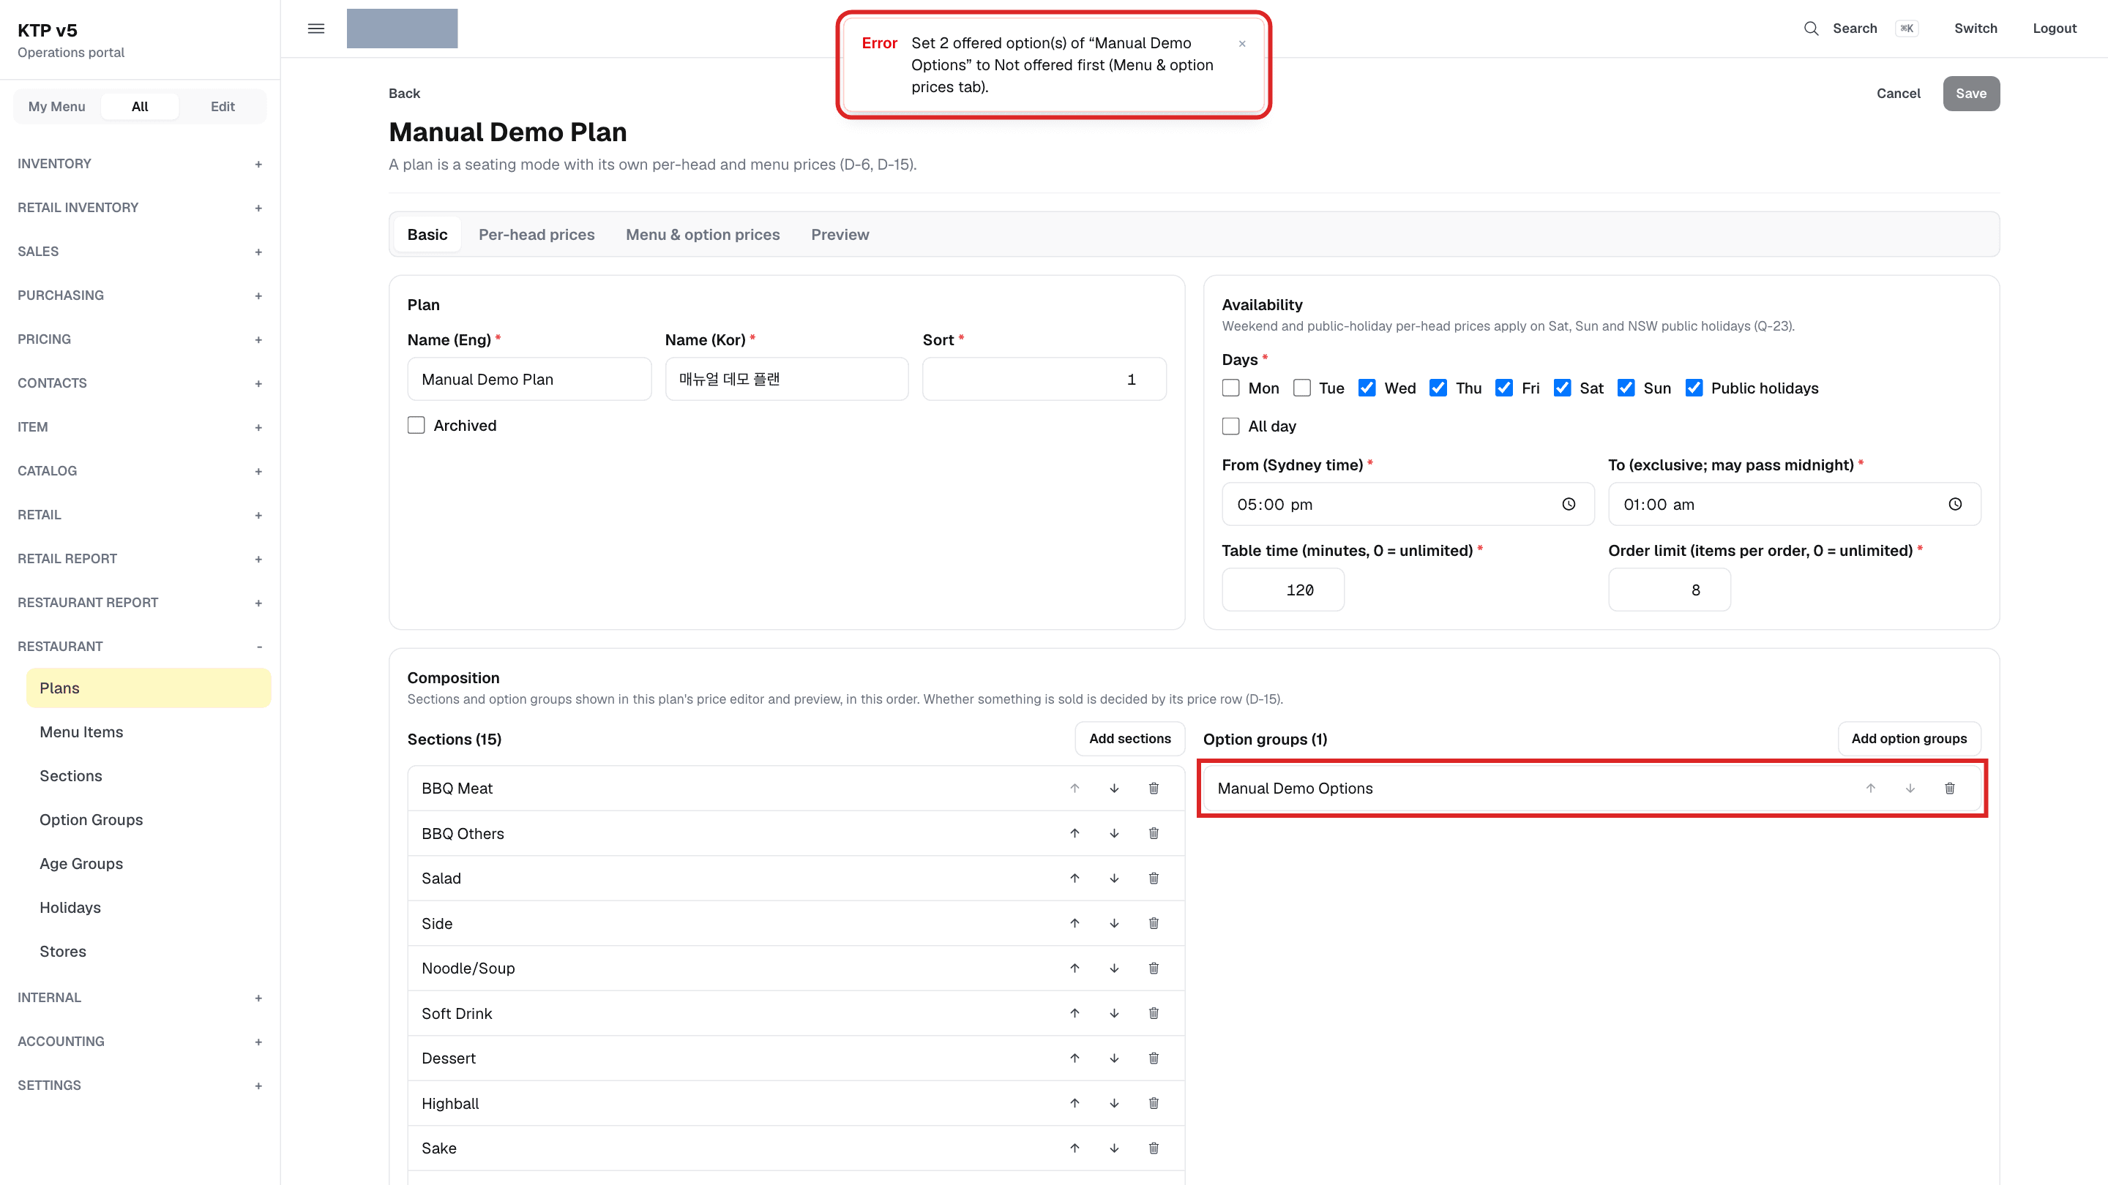This screenshot has width=2108, height=1185.
Task: Uncheck the Fri day checkbox
Action: (x=1504, y=388)
